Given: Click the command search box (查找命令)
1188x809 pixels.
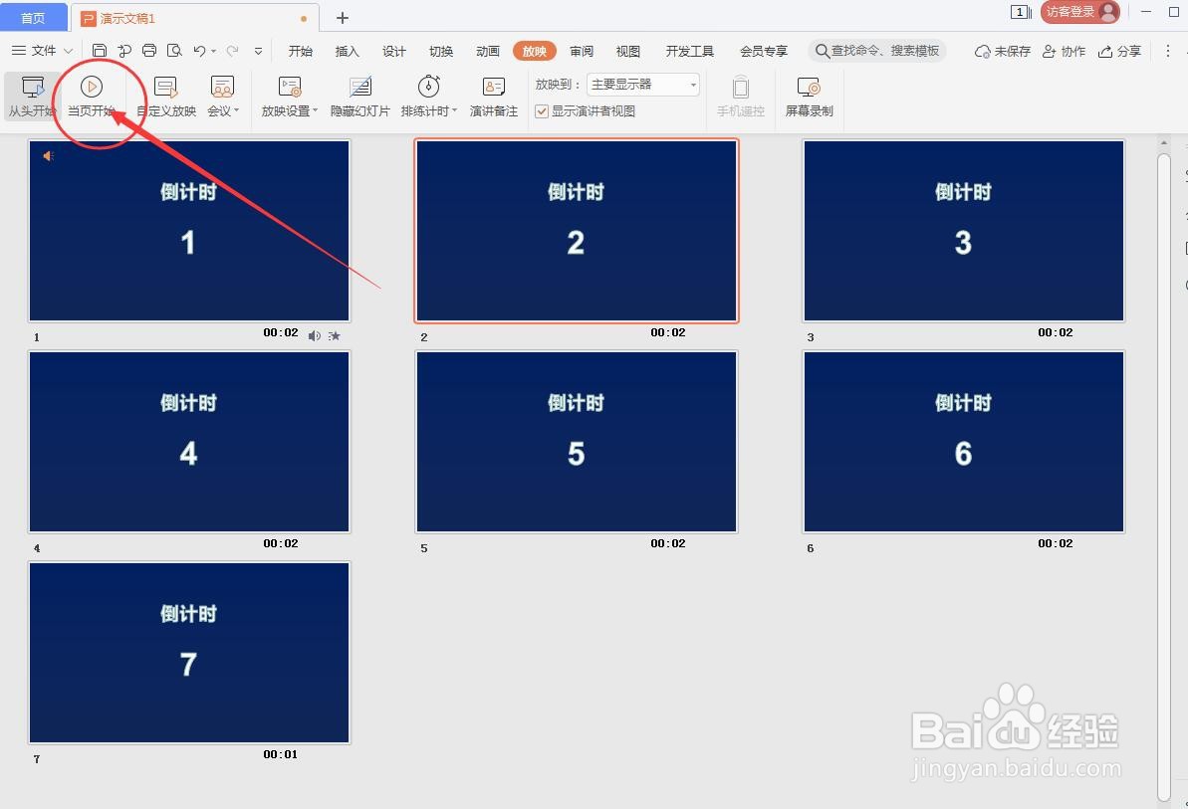Looking at the screenshot, I should [x=876, y=51].
